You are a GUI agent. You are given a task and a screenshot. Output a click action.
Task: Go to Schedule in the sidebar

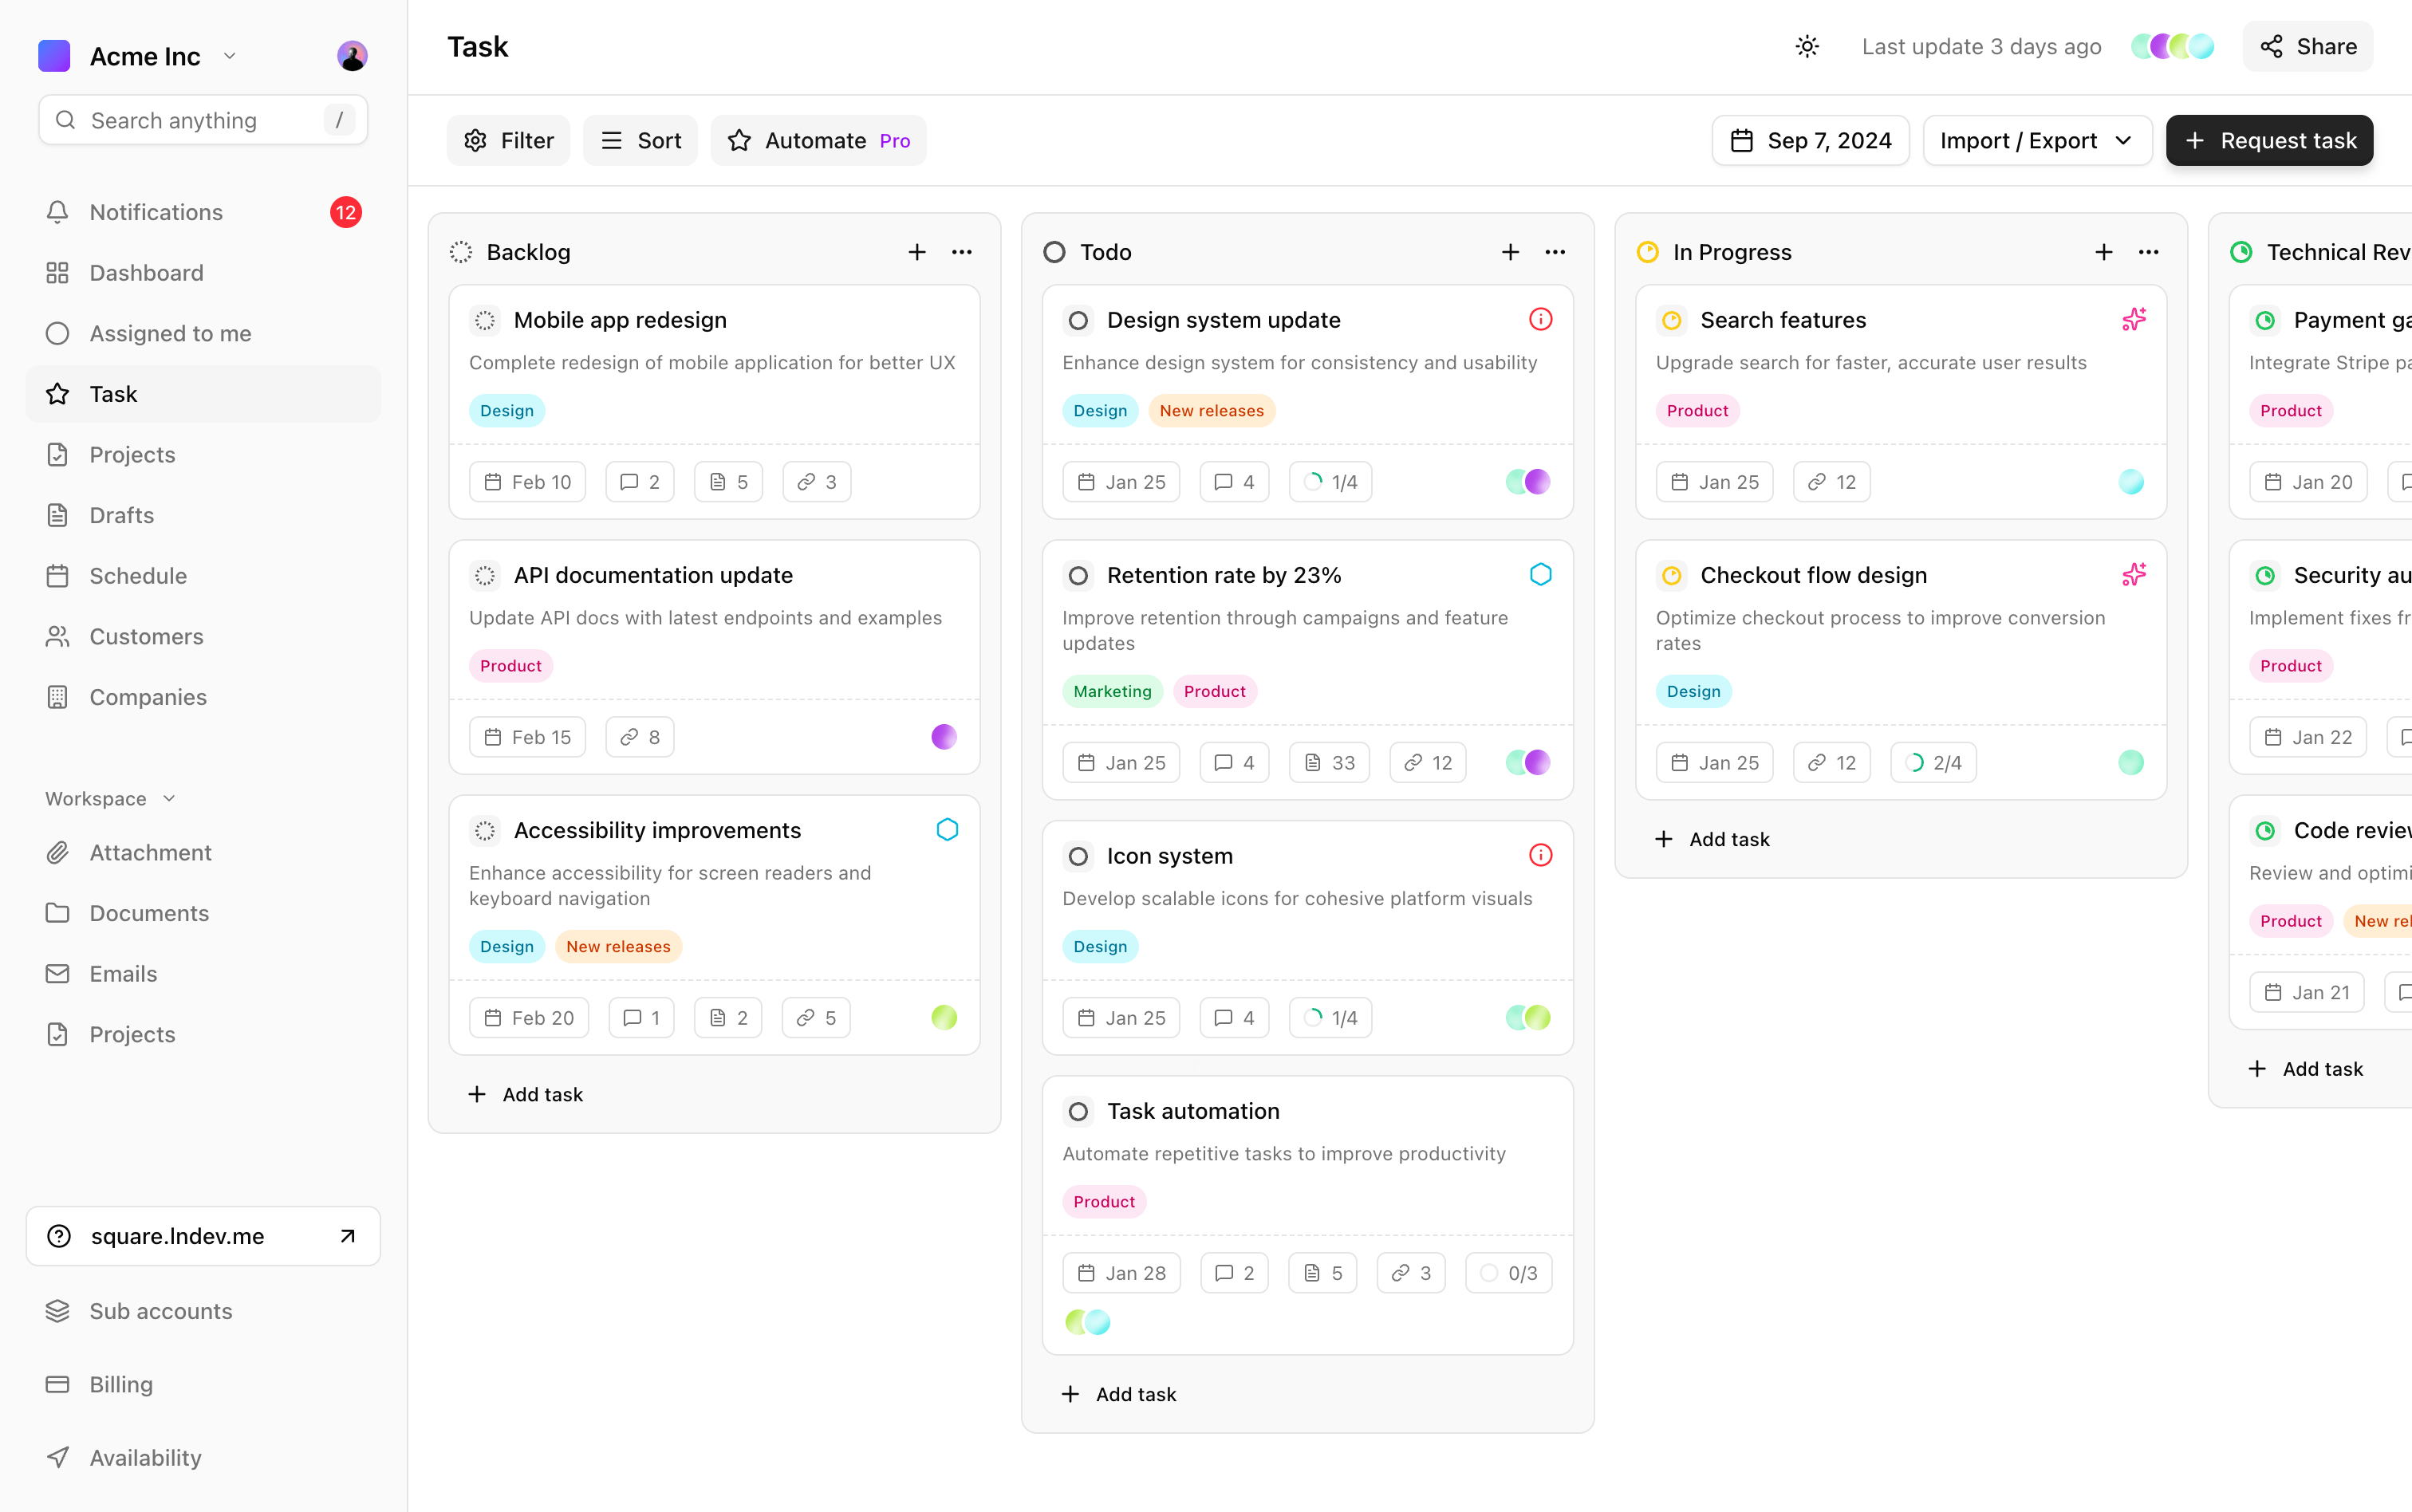[x=138, y=576]
